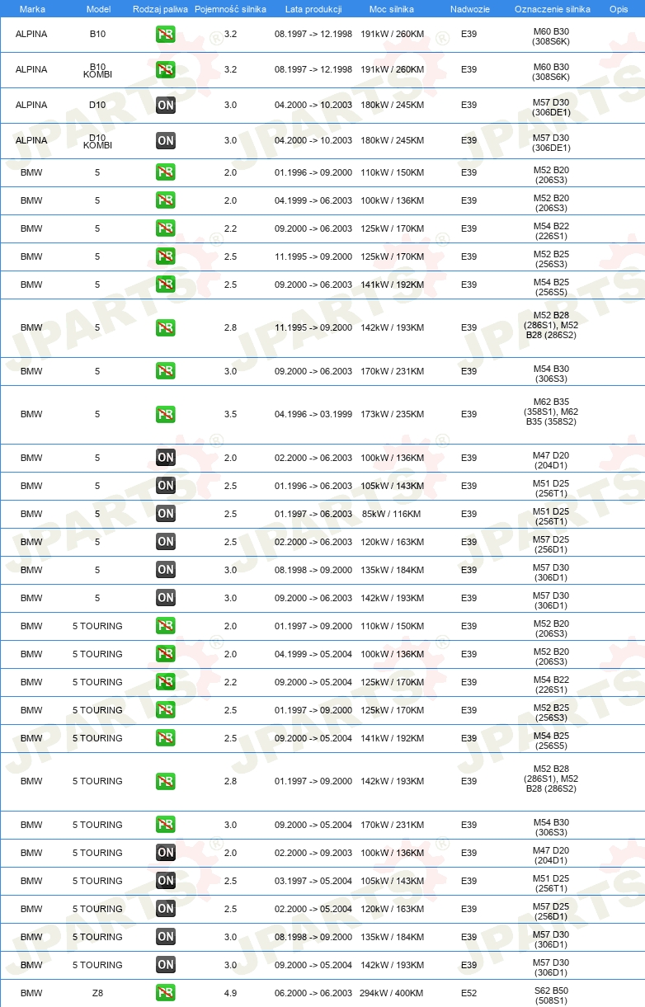Click the 4.9 engine capacity value
This screenshot has height=1007, width=645.
tap(230, 993)
